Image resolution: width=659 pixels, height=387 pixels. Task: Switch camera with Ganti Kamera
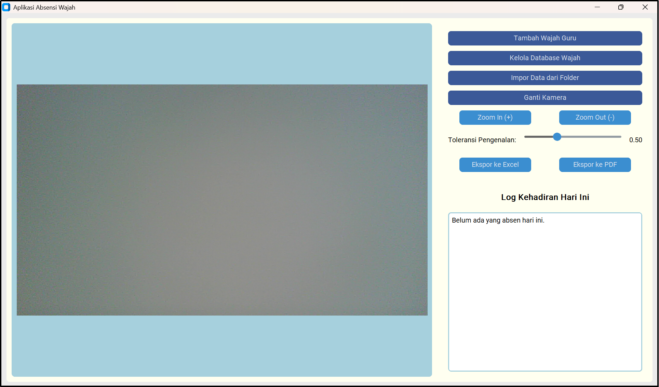pos(545,97)
